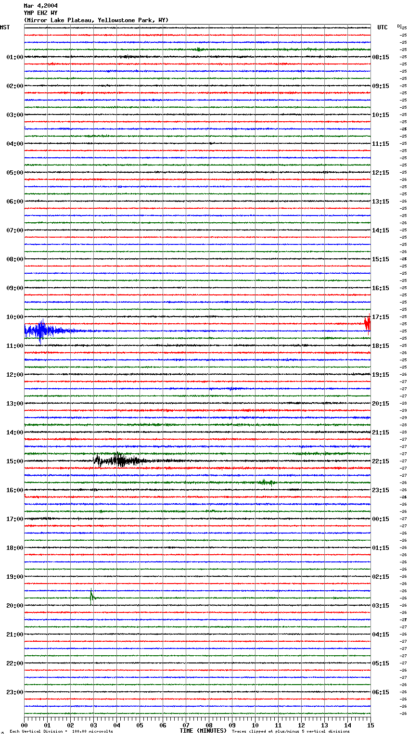This screenshot has height=738, width=409.
Task: Click the red clipped burst near 17:15 UTC
Action: pyautogui.click(x=368, y=323)
